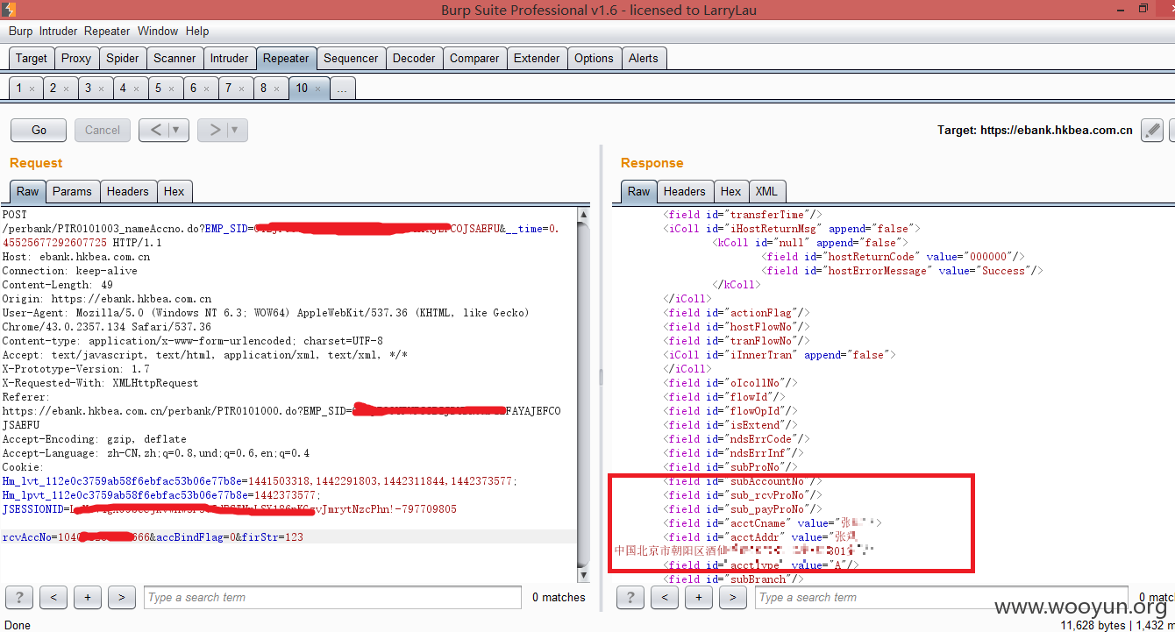Switch to the Options tab
This screenshot has height=632, width=1175.
tap(594, 59)
